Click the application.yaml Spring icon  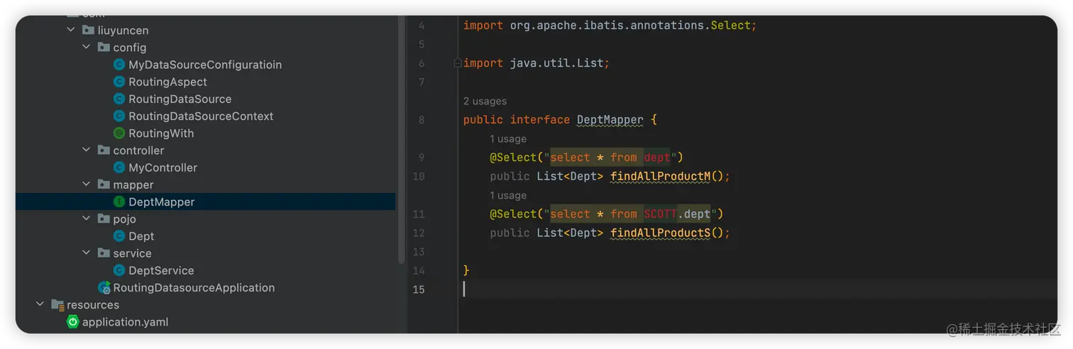tap(72, 322)
